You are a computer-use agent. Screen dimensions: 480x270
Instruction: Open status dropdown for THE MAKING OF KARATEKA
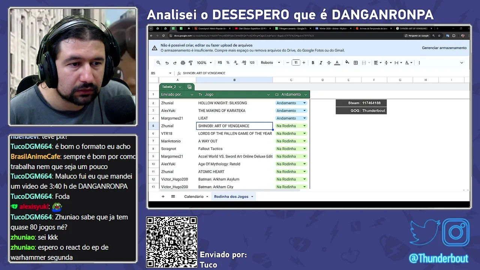[304, 111]
